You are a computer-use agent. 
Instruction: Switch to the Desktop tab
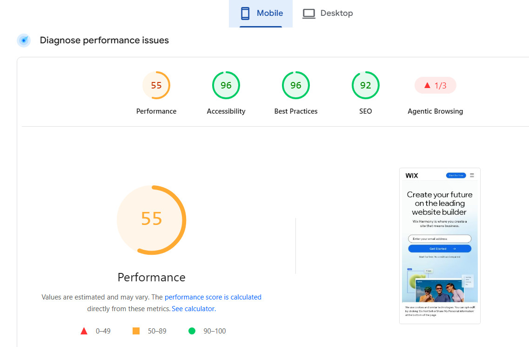(328, 14)
